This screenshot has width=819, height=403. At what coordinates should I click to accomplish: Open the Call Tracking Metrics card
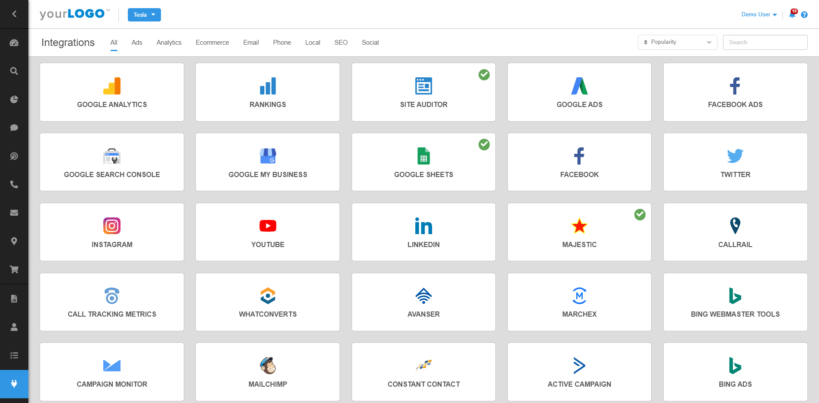pos(112,302)
